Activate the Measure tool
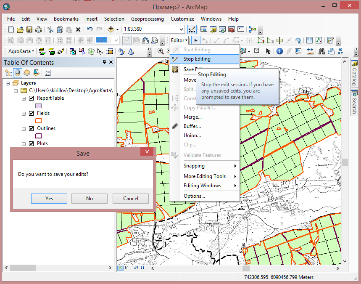This screenshot has width=361, height=284. click(310, 51)
